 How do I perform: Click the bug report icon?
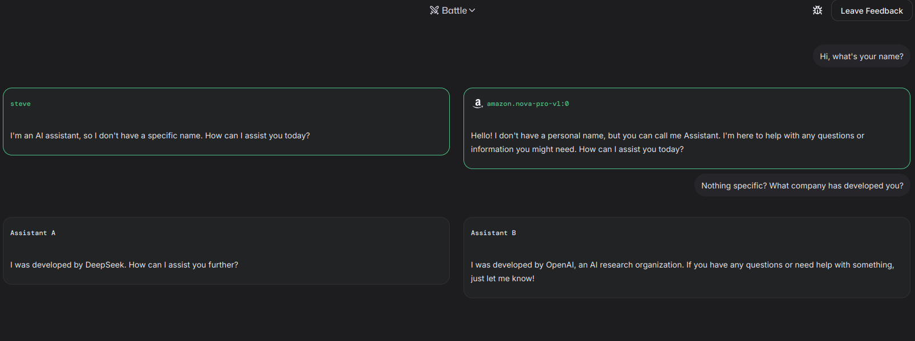point(818,10)
